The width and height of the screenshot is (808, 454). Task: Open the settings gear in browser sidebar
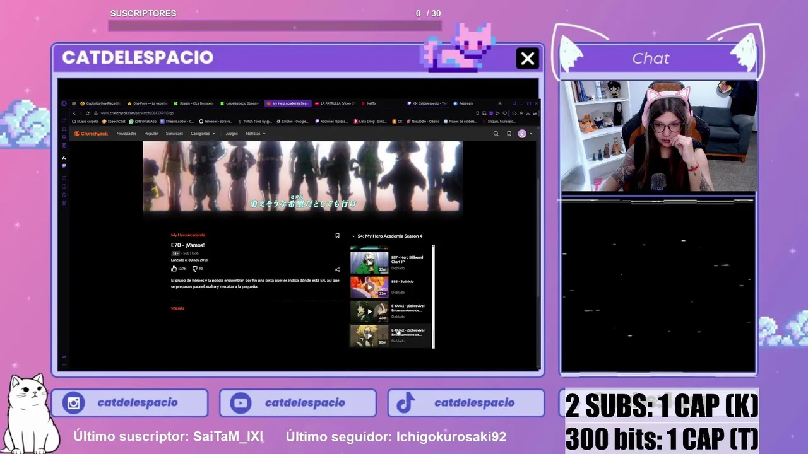[64, 203]
